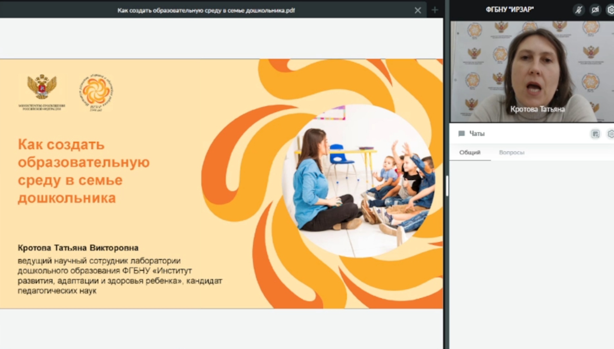The height and width of the screenshot is (349, 614).
Task: Click the orange slide heading Как создать
Action: click(61, 145)
